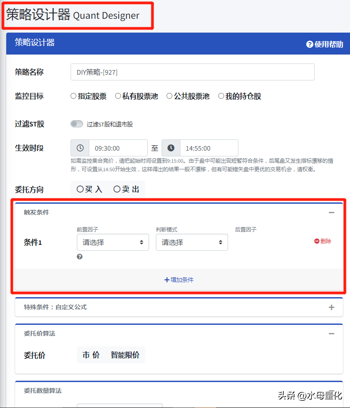This screenshot has width=350, height=408.
Task: Delete 条件1 with the 删除 button
Action: point(323,241)
